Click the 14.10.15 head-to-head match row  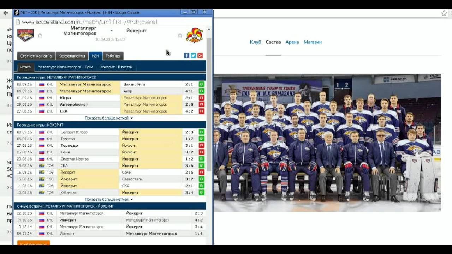110,220
